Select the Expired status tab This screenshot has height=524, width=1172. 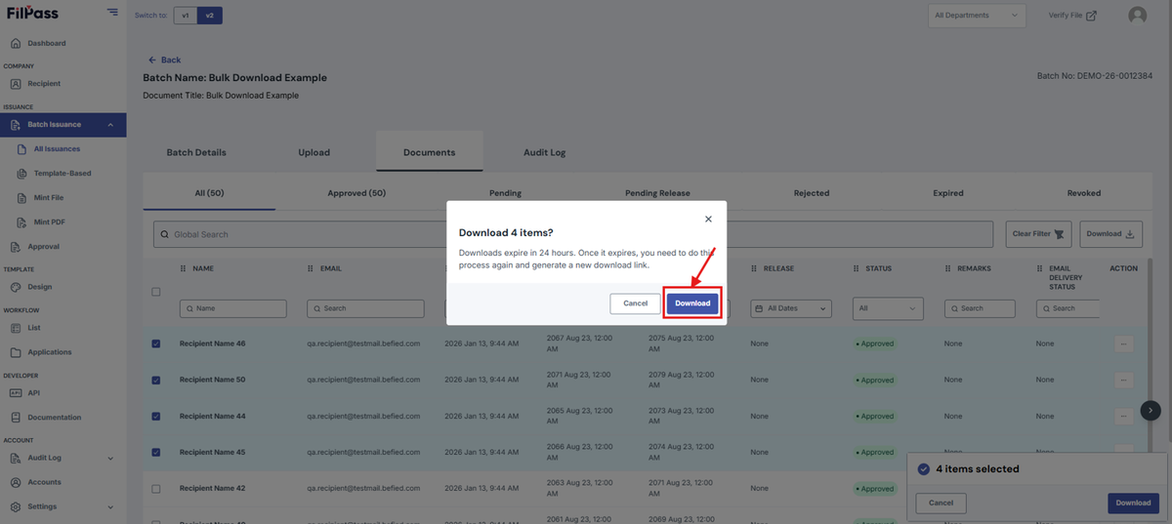point(947,193)
